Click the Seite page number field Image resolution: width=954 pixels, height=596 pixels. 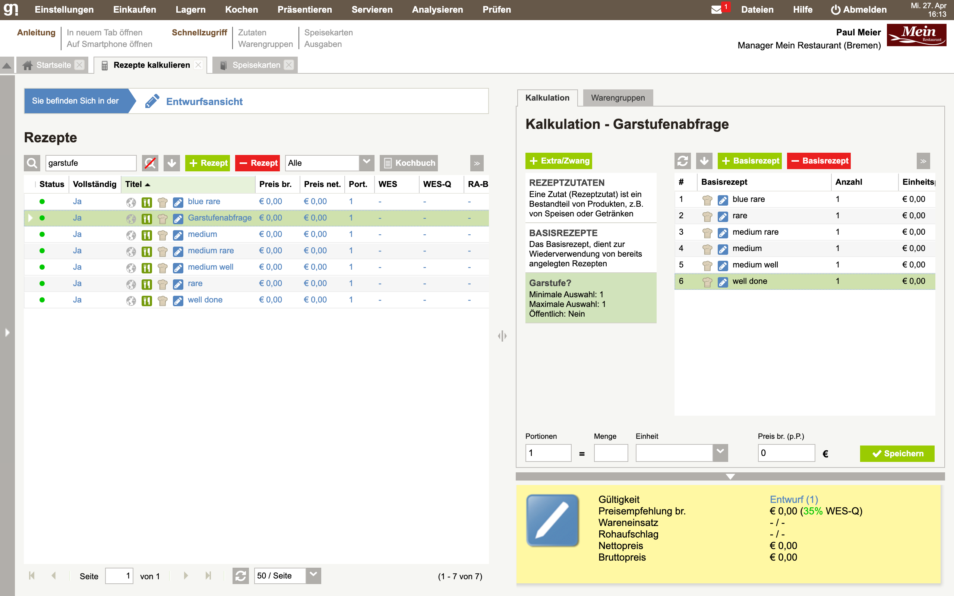[119, 576]
